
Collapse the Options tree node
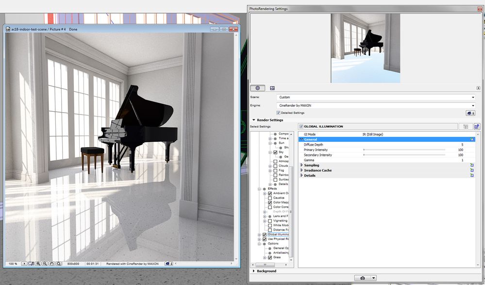259,244
